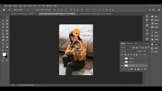
Task: Toggle layer filtering on/off switch
Action: click(149, 47)
